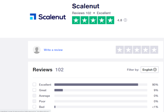Viewport: 164px width, 112px height.
Task: Check the Excellent reviews filter box
Action: pyautogui.click(x=34, y=84)
